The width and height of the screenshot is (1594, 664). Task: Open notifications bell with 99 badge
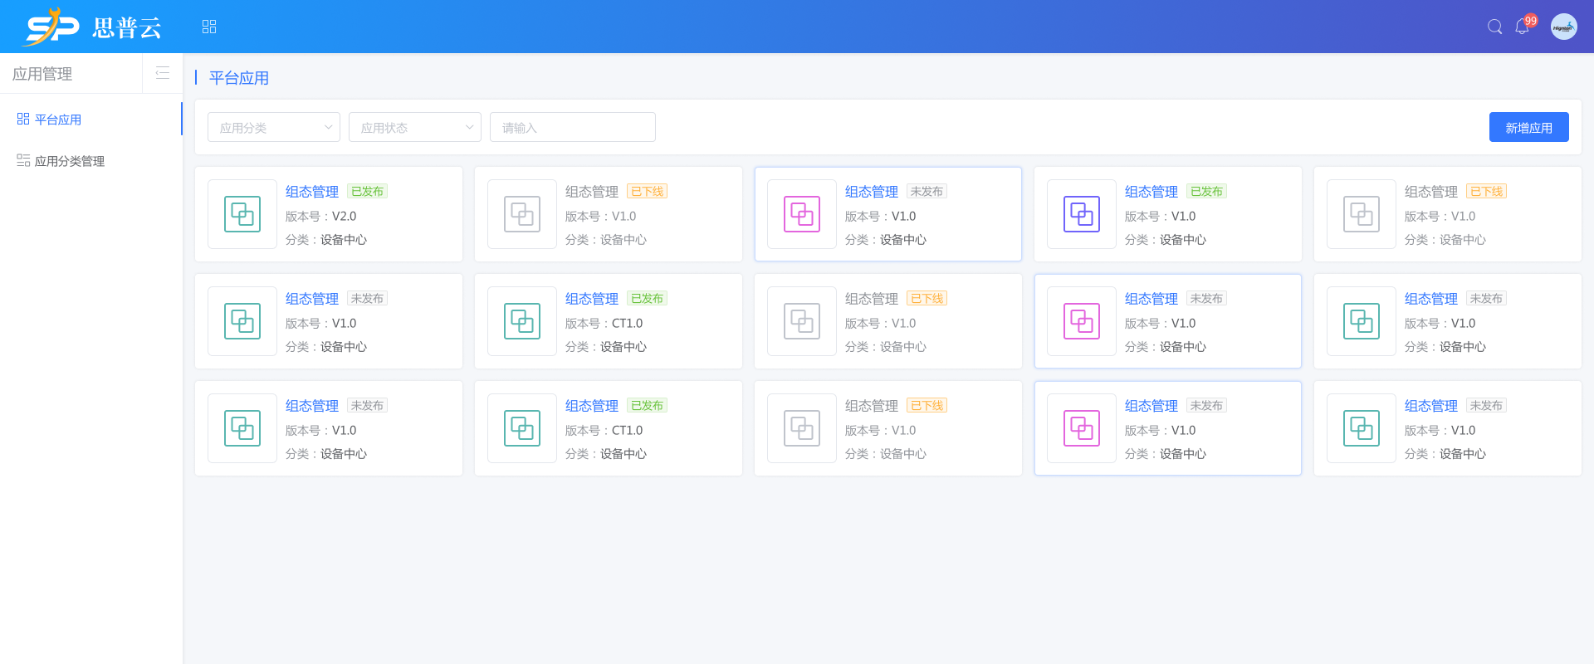tap(1522, 27)
